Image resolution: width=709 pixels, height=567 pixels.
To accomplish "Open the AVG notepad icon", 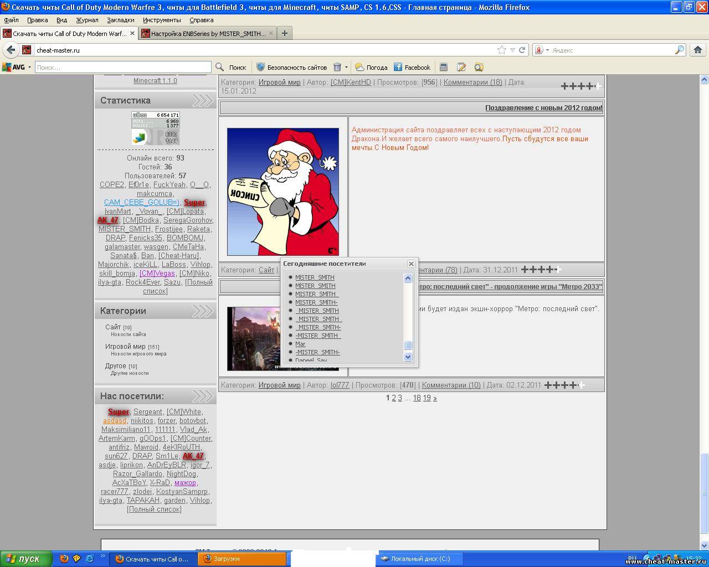I will point(461,67).
